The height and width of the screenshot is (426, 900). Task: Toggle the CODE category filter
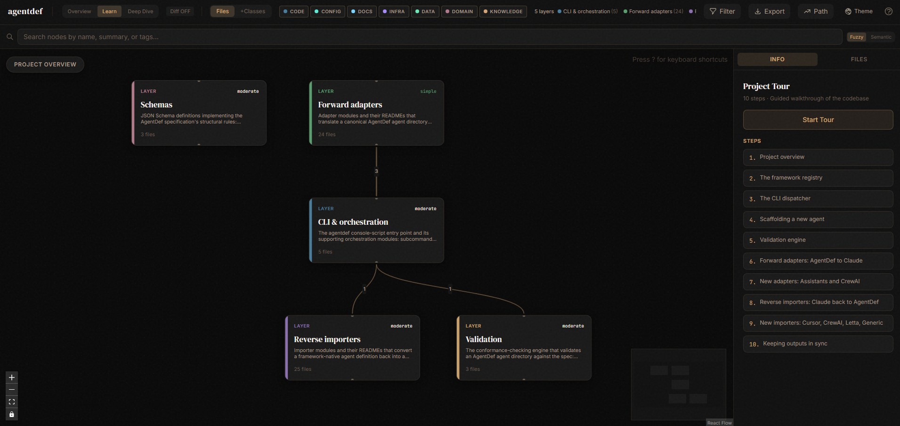pos(294,11)
